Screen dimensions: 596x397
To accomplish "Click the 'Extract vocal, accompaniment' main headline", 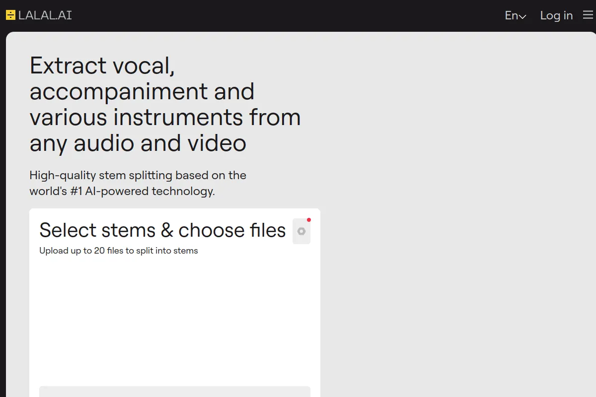I will coord(102,66).
